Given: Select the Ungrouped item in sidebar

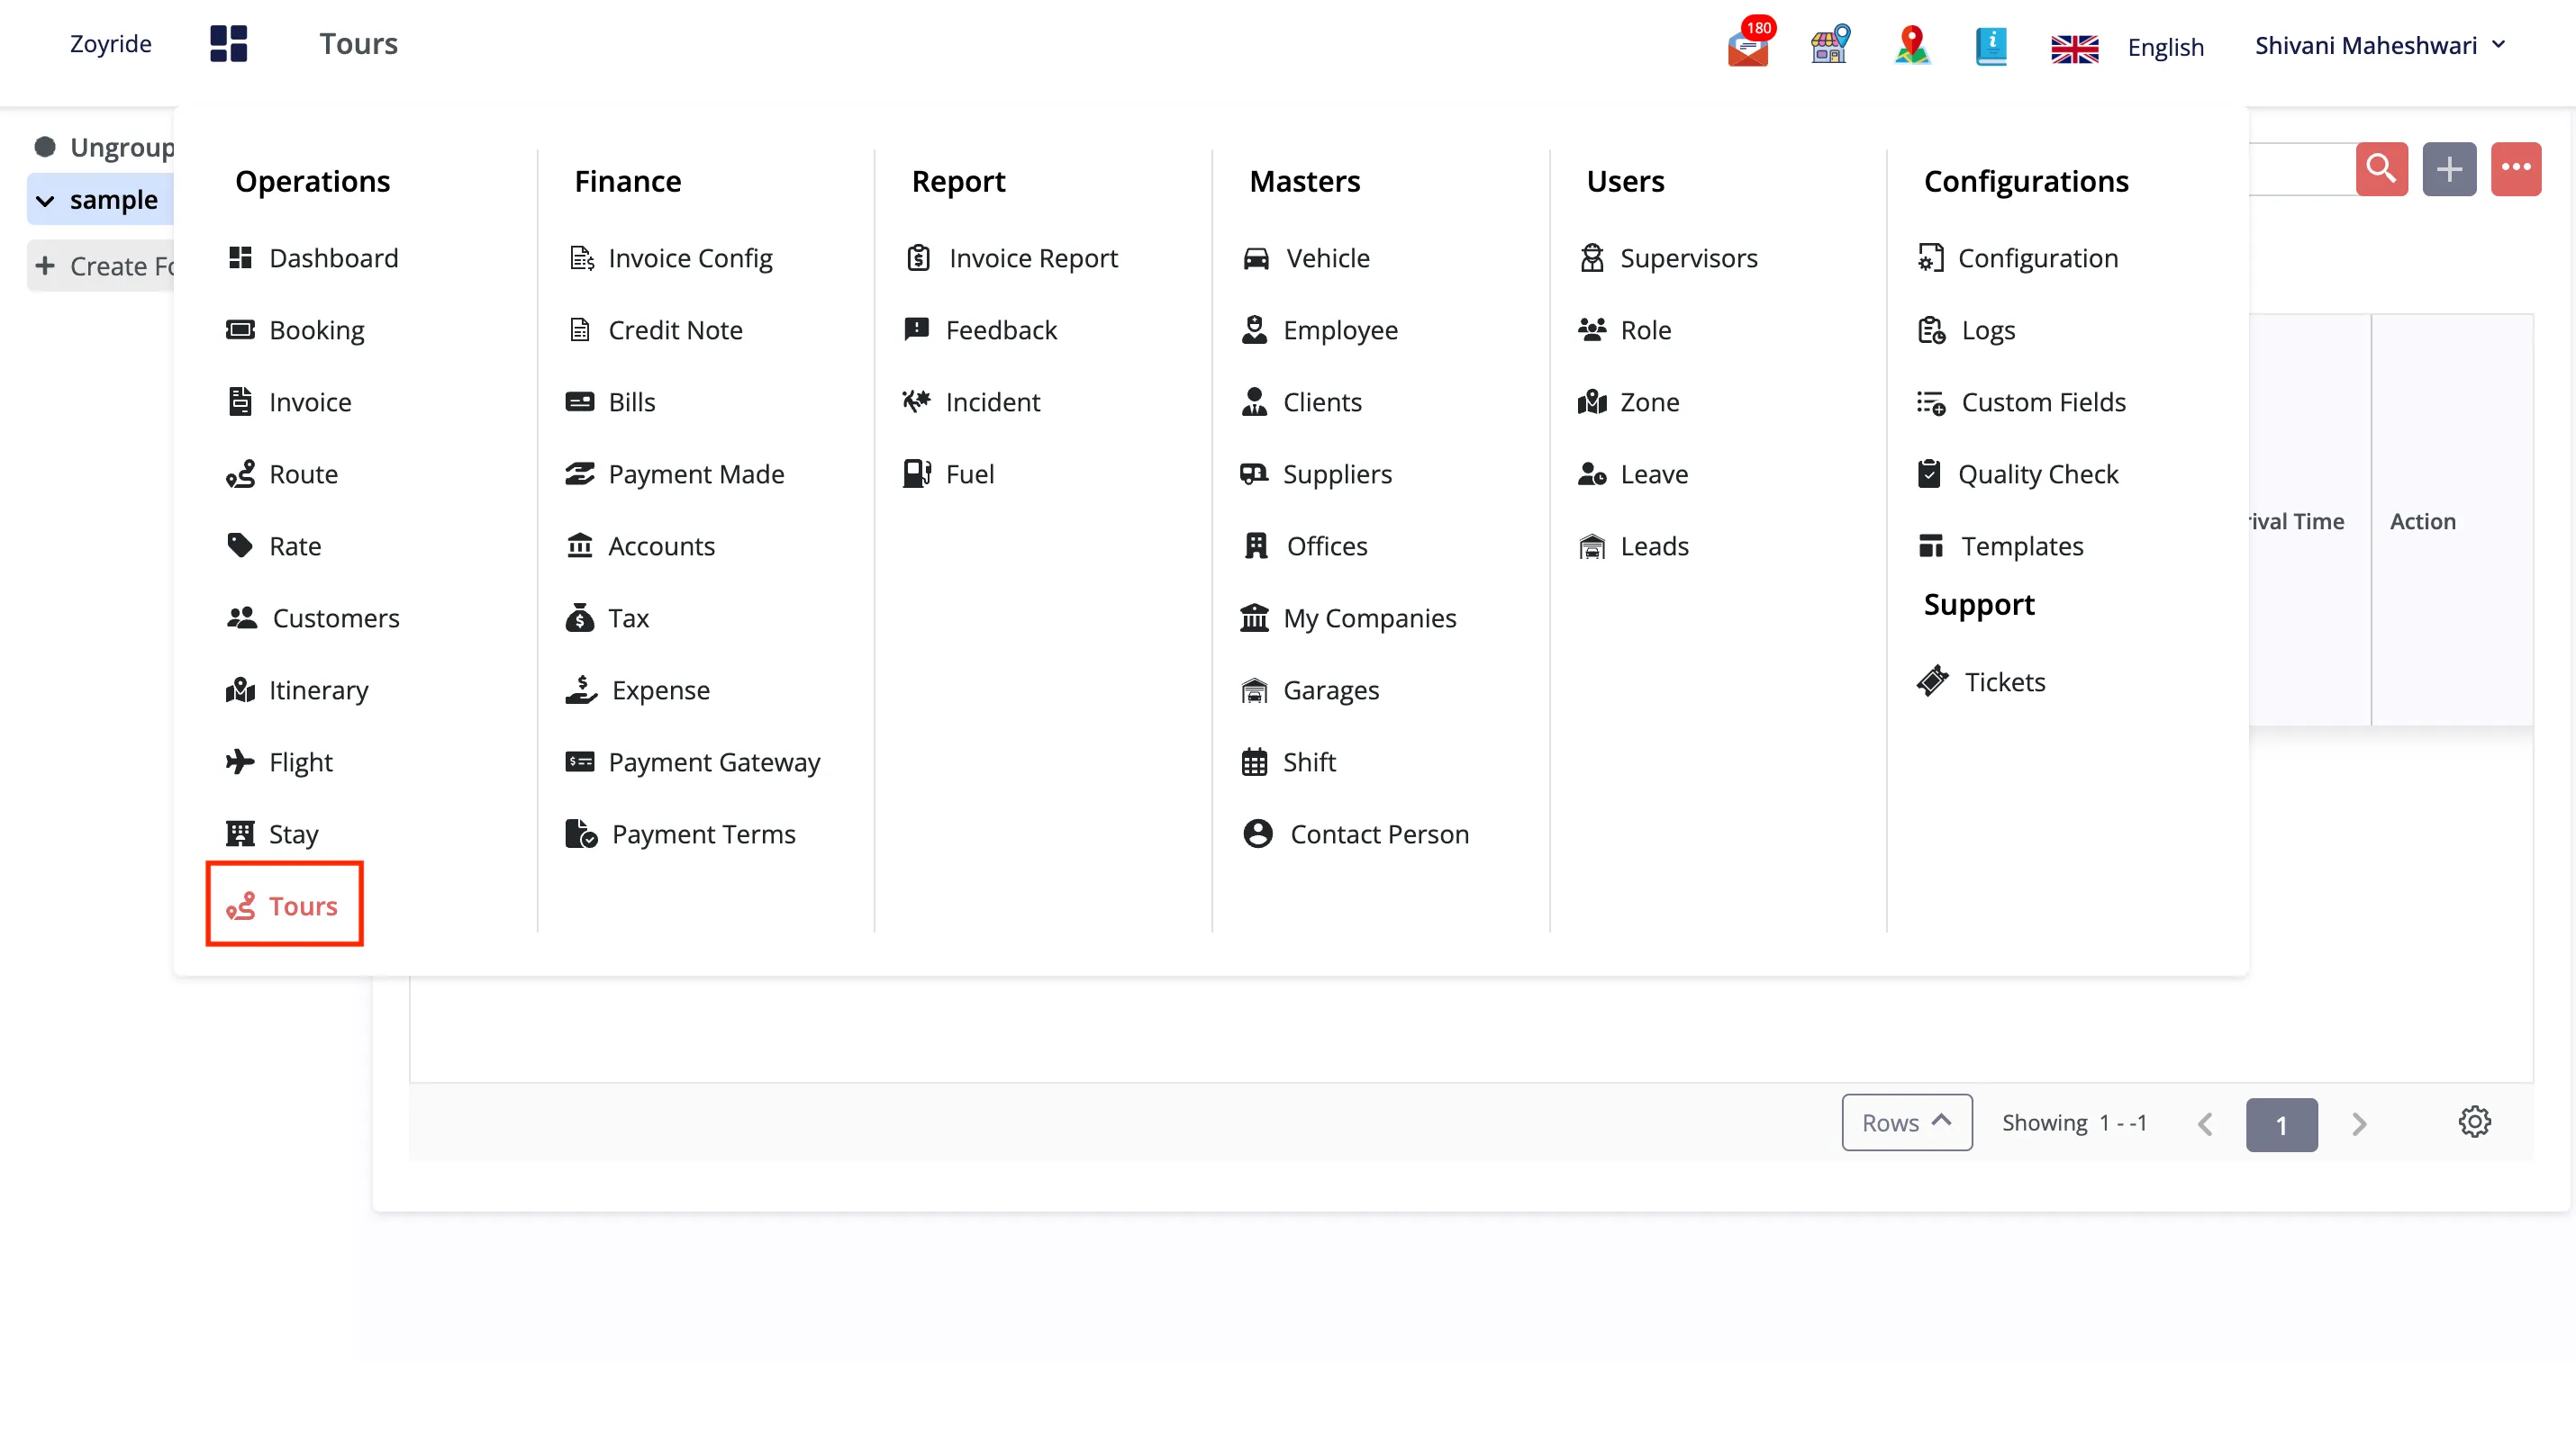Looking at the screenshot, I should [105, 147].
